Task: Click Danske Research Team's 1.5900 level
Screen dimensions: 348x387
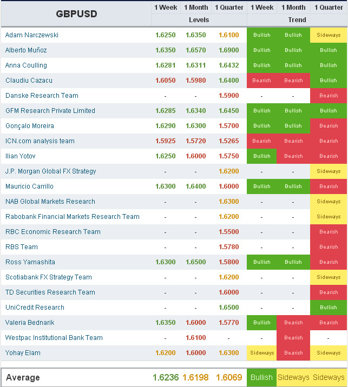Action: pyautogui.click(x=229, y=96)
